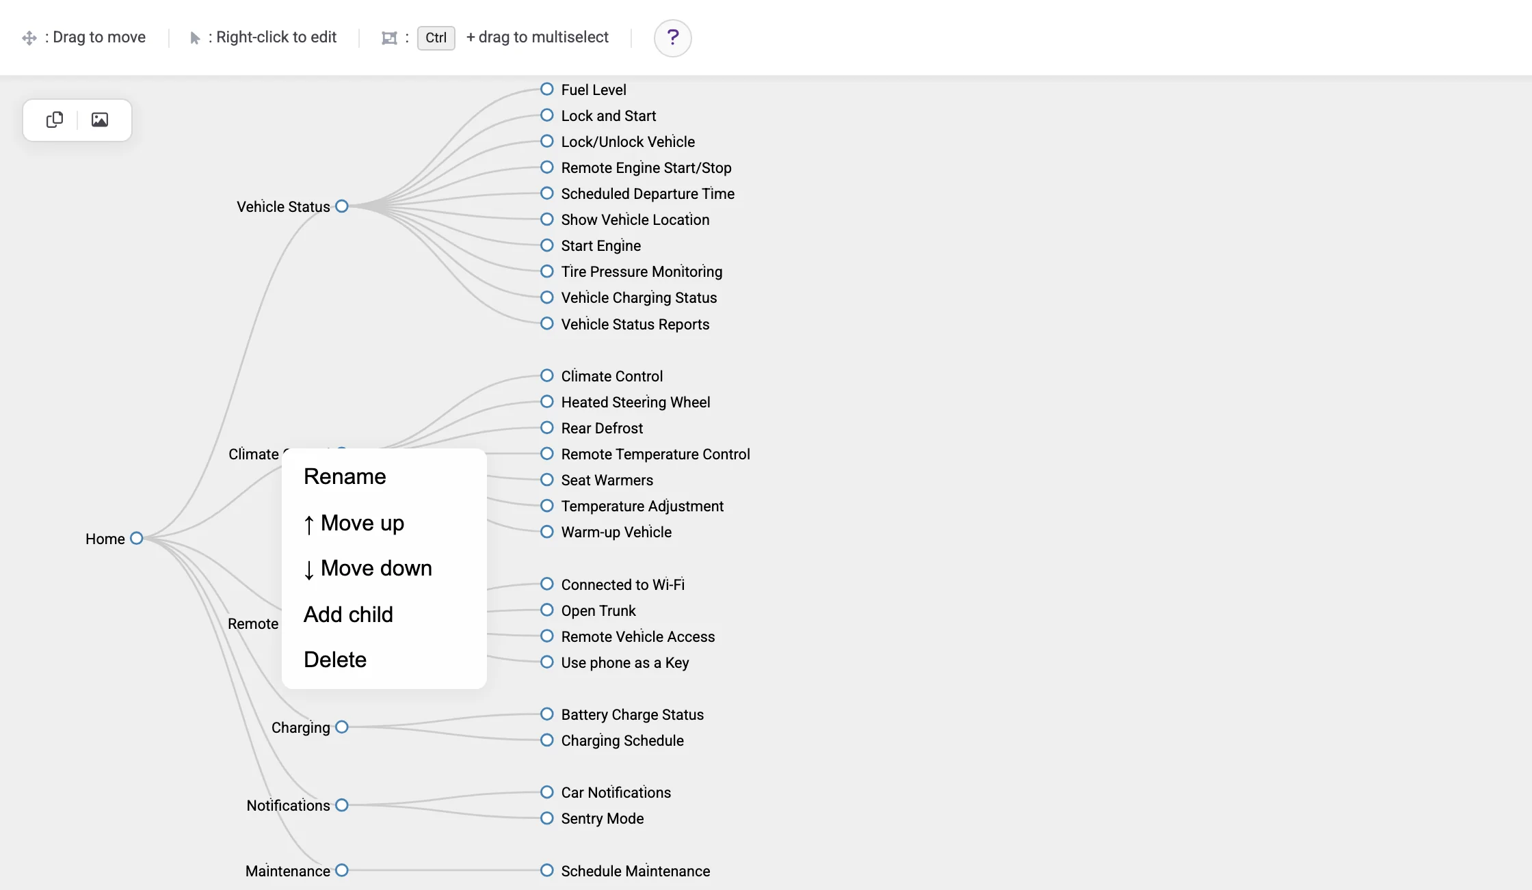The width and height of the screenshot is (1532, 890).
Task: Click the Battery Charge Status label
Action: click(x=633, y=714)
